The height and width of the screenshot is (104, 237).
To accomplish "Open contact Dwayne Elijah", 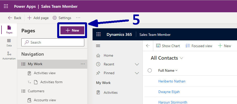I will (169, 92).
